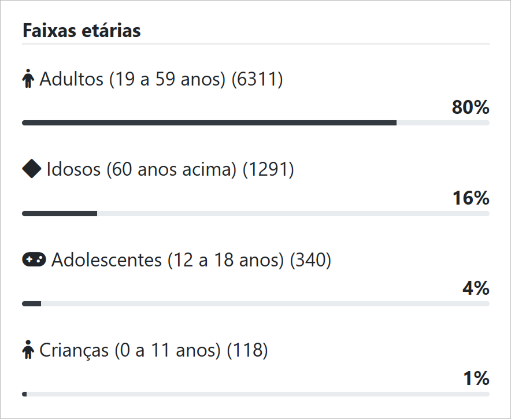Click the 16% value for Idosos
Screen dimensions: 511x419
coord(471,198)
